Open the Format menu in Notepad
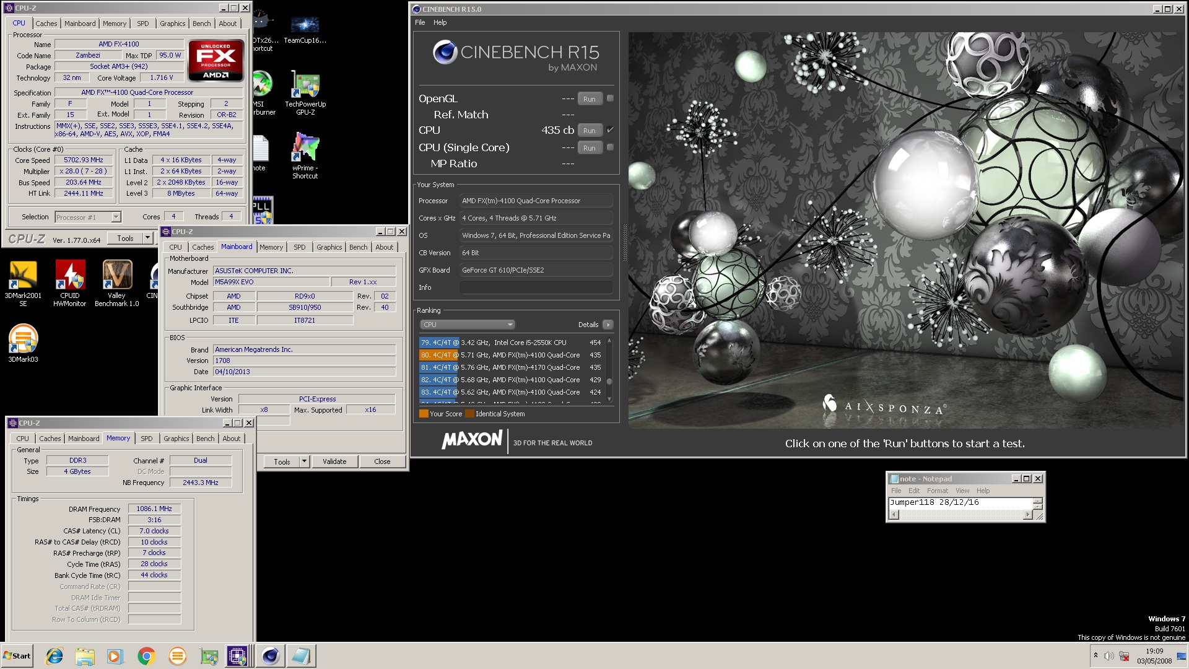Screen dimensions: 1189x669 click(x=937, y=491)
